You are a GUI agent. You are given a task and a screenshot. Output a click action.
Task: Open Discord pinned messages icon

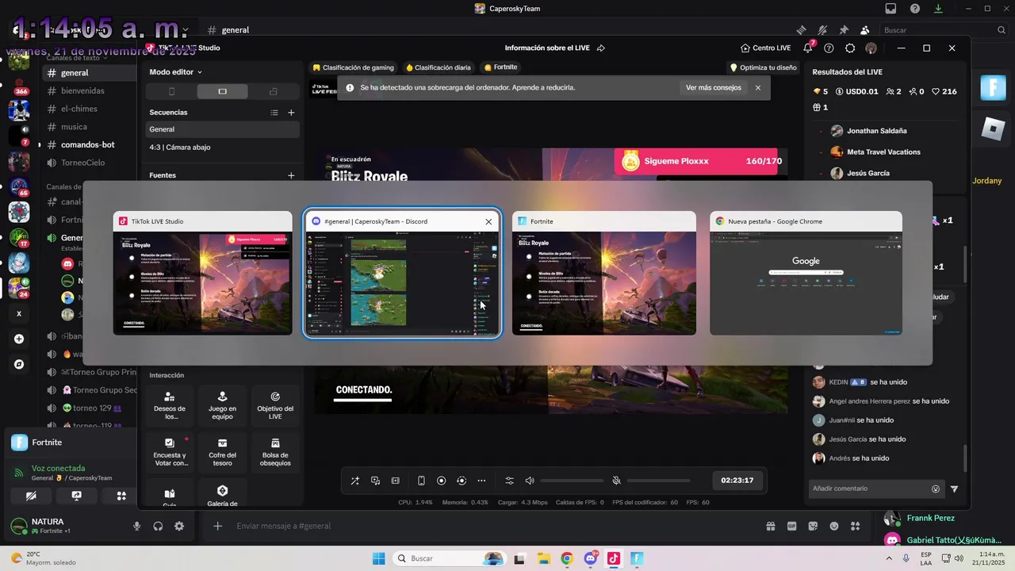point(844,30)
